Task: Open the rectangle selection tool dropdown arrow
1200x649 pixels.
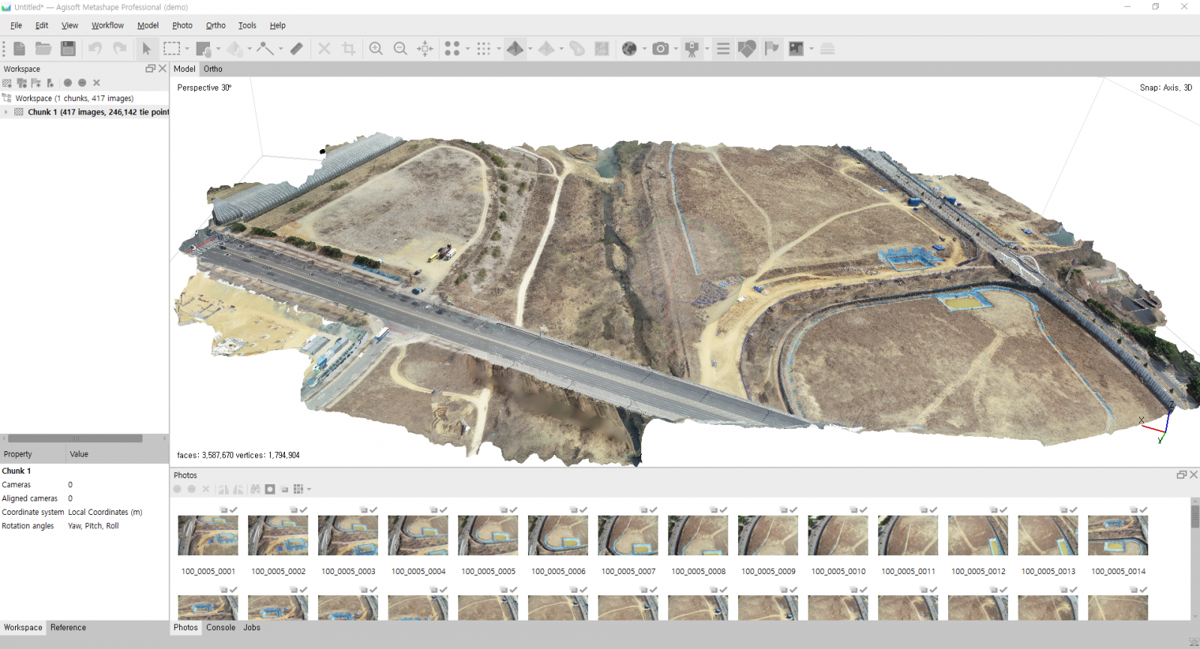Action: [x=187, y=49]
